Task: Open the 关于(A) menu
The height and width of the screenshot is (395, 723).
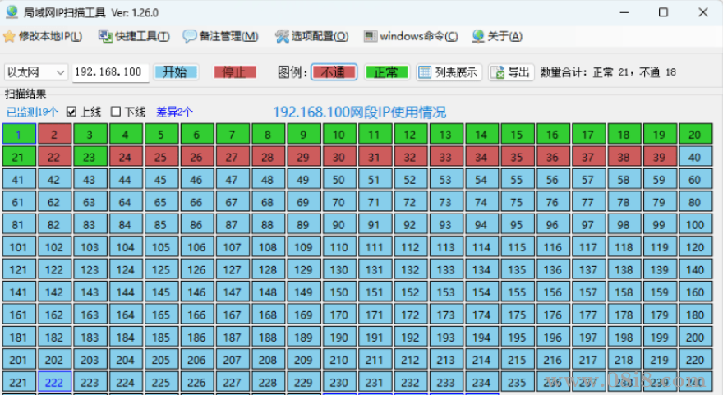Action: pos(498,36)
